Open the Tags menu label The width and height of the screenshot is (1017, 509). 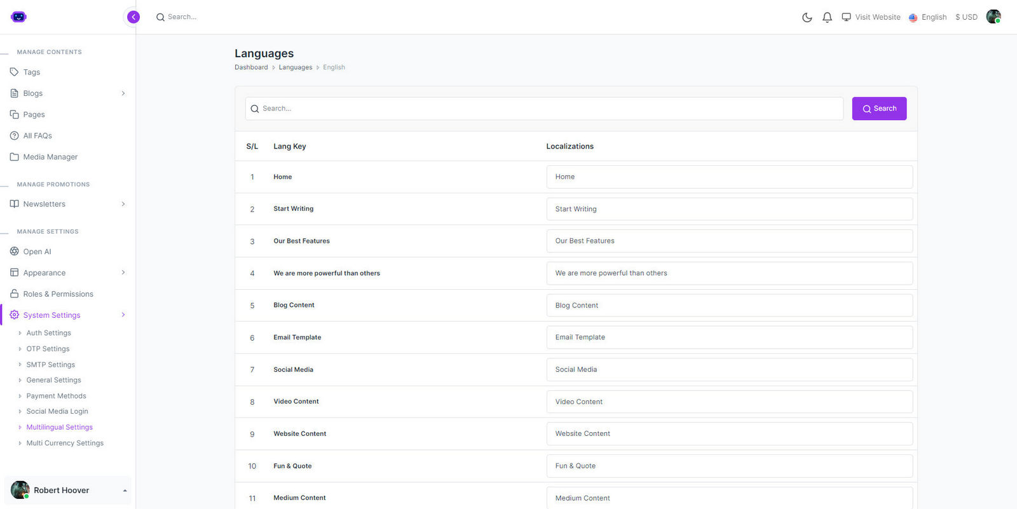(32, 72)
